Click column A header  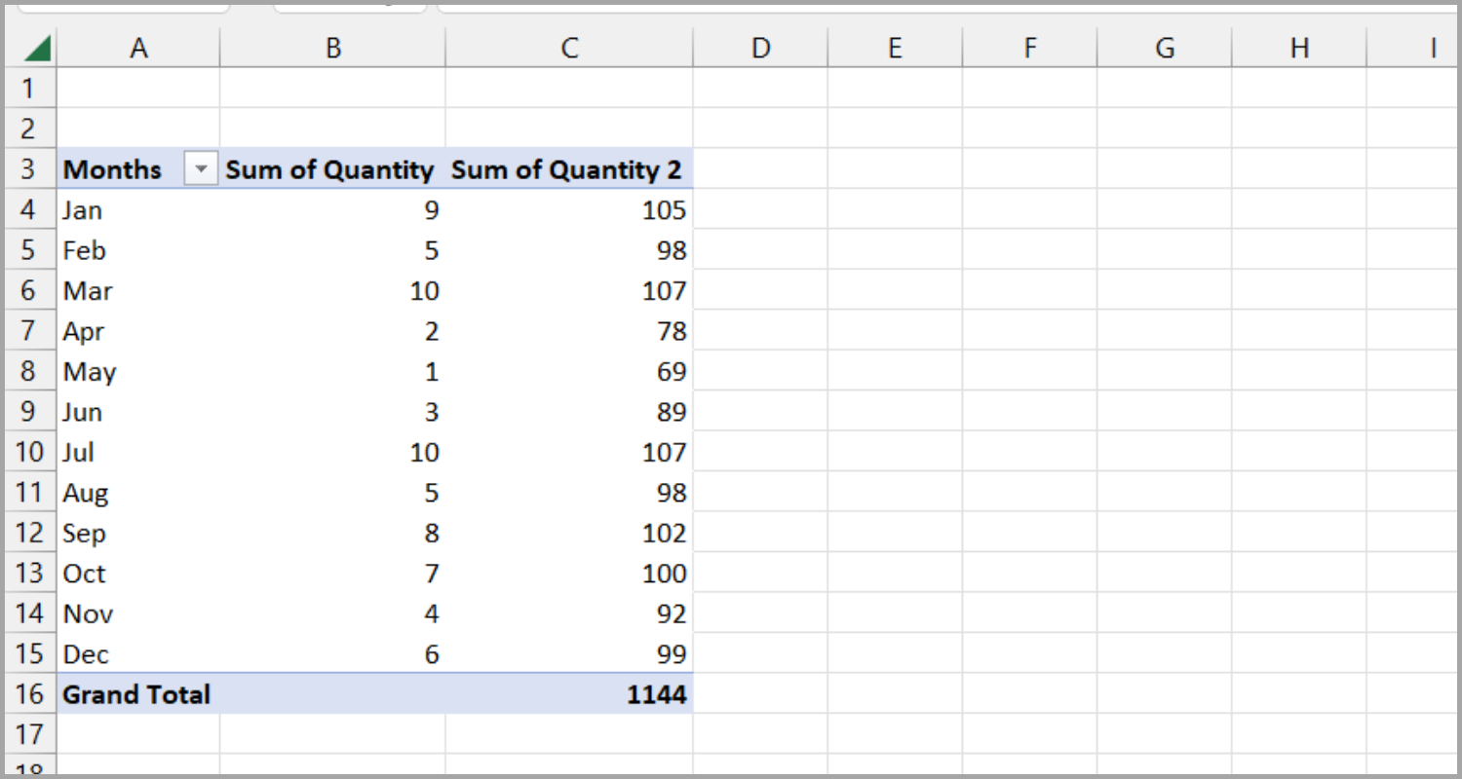coord(137,46)
